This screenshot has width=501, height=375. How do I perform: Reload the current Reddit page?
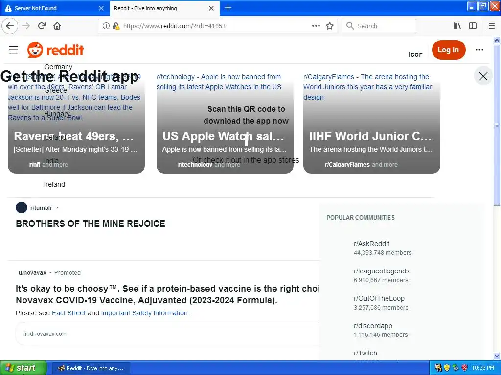[42, 26]
